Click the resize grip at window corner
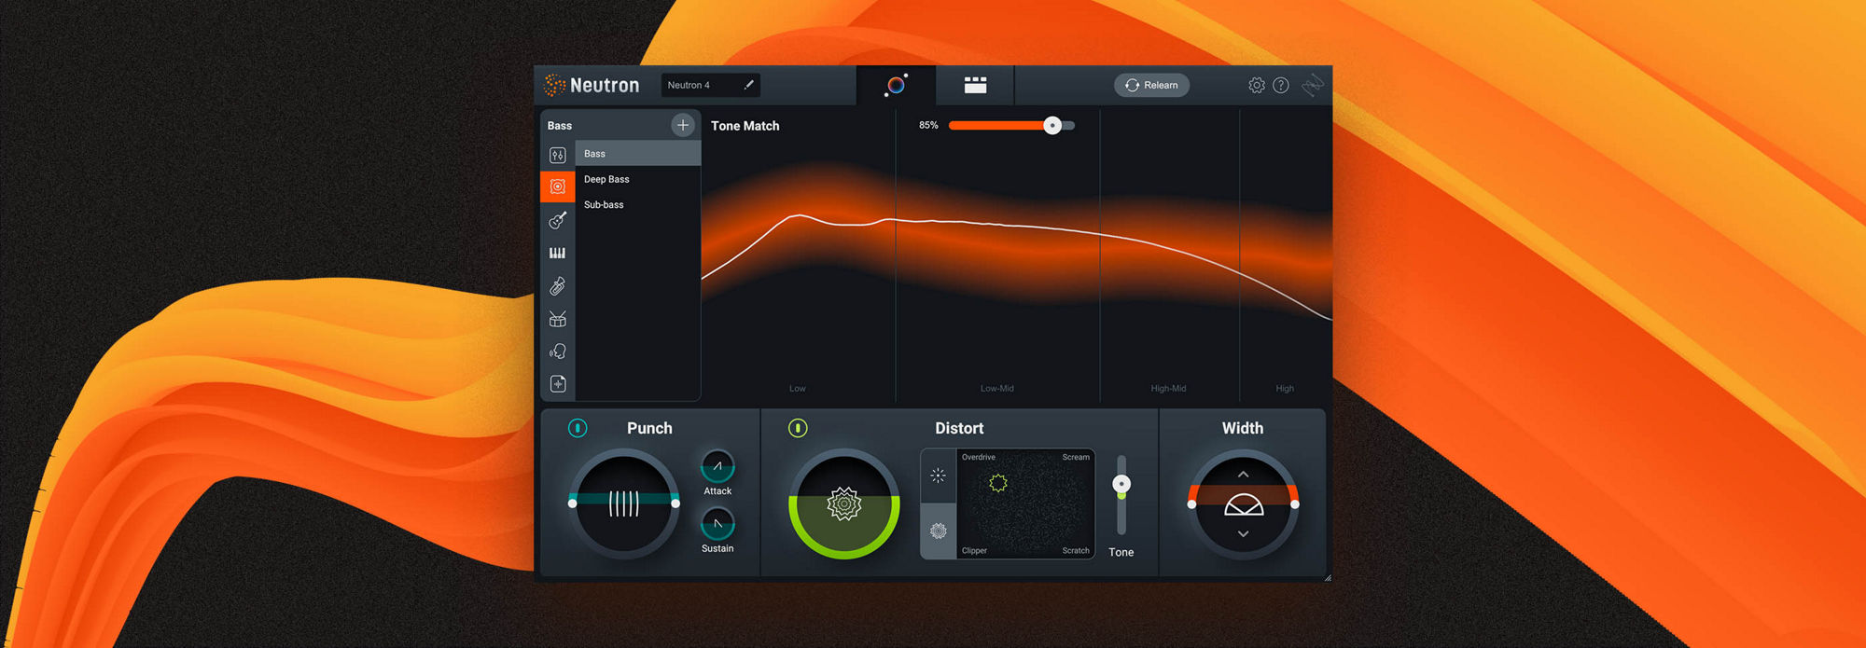Screen dimensions: 1866x648 coord(1327,577)
